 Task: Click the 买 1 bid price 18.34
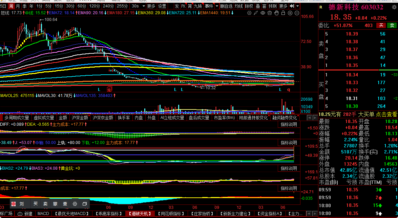pyautogui.click(x=352, y=75)
